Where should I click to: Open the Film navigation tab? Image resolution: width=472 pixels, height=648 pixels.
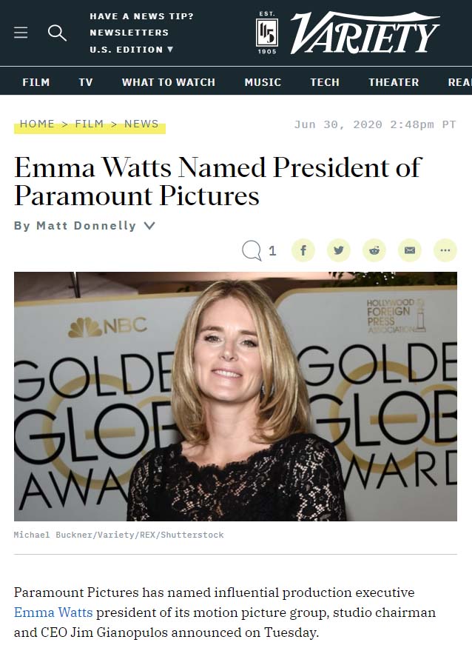point(36,82)
